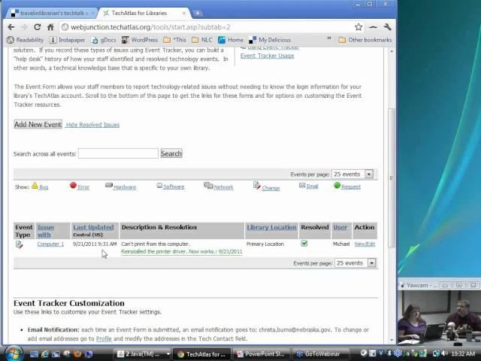Screen dimensions: 481x361
Task: Click the Add New Event button
Action: coord(38,124)
